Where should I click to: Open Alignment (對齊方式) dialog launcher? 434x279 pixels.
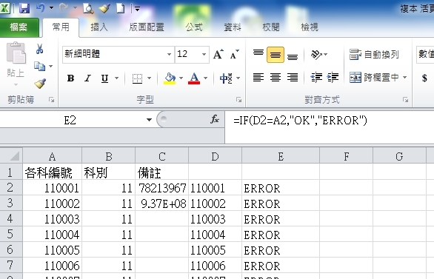point(406,100)
